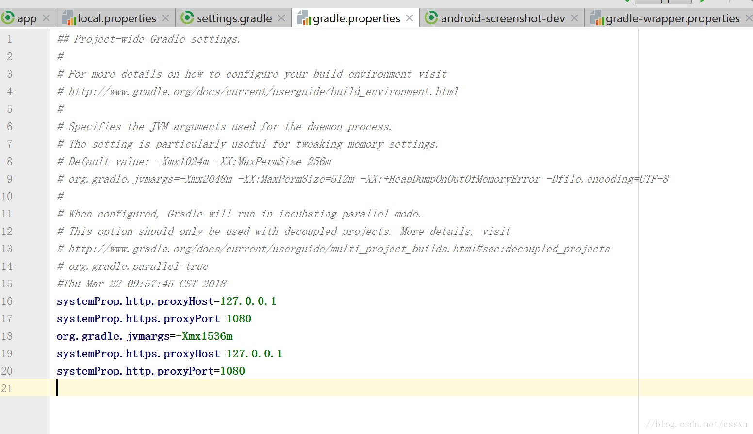Switch to the app tab
Viewport: 753px width, 434px height.
[x=27, y=18]
